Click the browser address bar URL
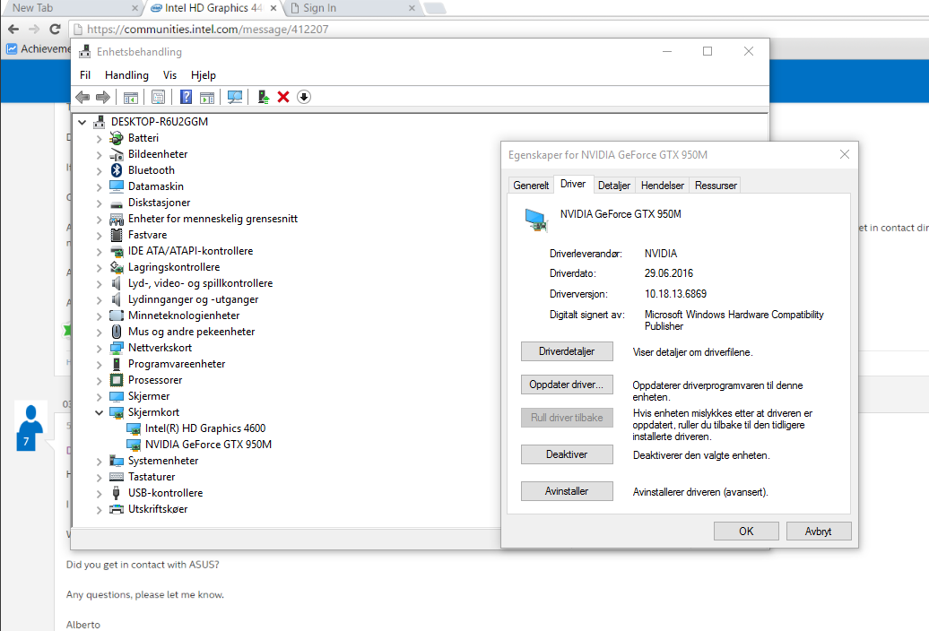Image resolution: width=929 pixels, height=631 pixels. (x=207, y=29)
